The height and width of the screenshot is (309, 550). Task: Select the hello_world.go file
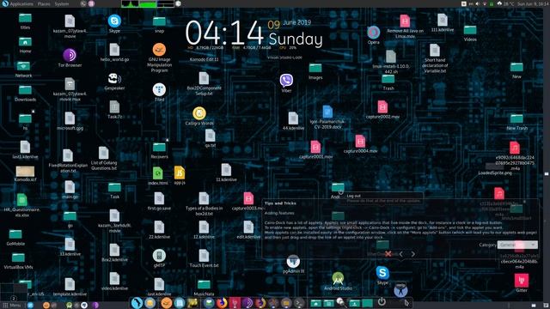pyautogui.click(x=114, y=50)
